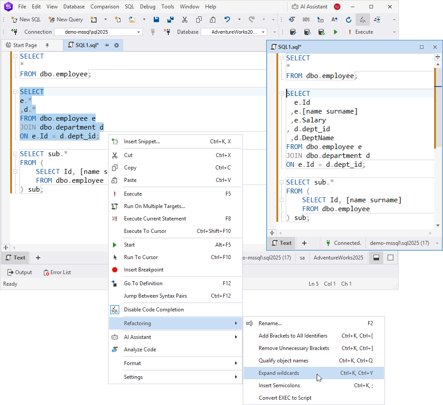
Task: Choose Go To Definition in context menu
Action: click(x=175, y=283)
